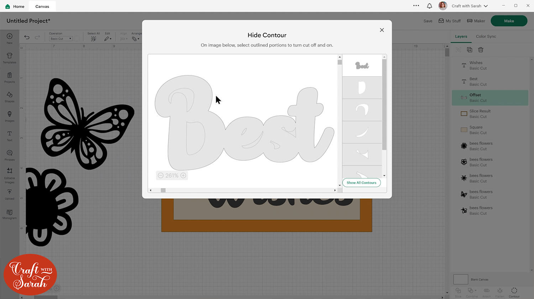534x299 pixels.
Task: Switch to the Canvas tab
Action: (x=42, y=6)
